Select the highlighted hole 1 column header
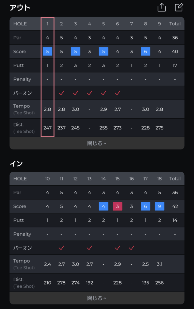 (47, 24)
